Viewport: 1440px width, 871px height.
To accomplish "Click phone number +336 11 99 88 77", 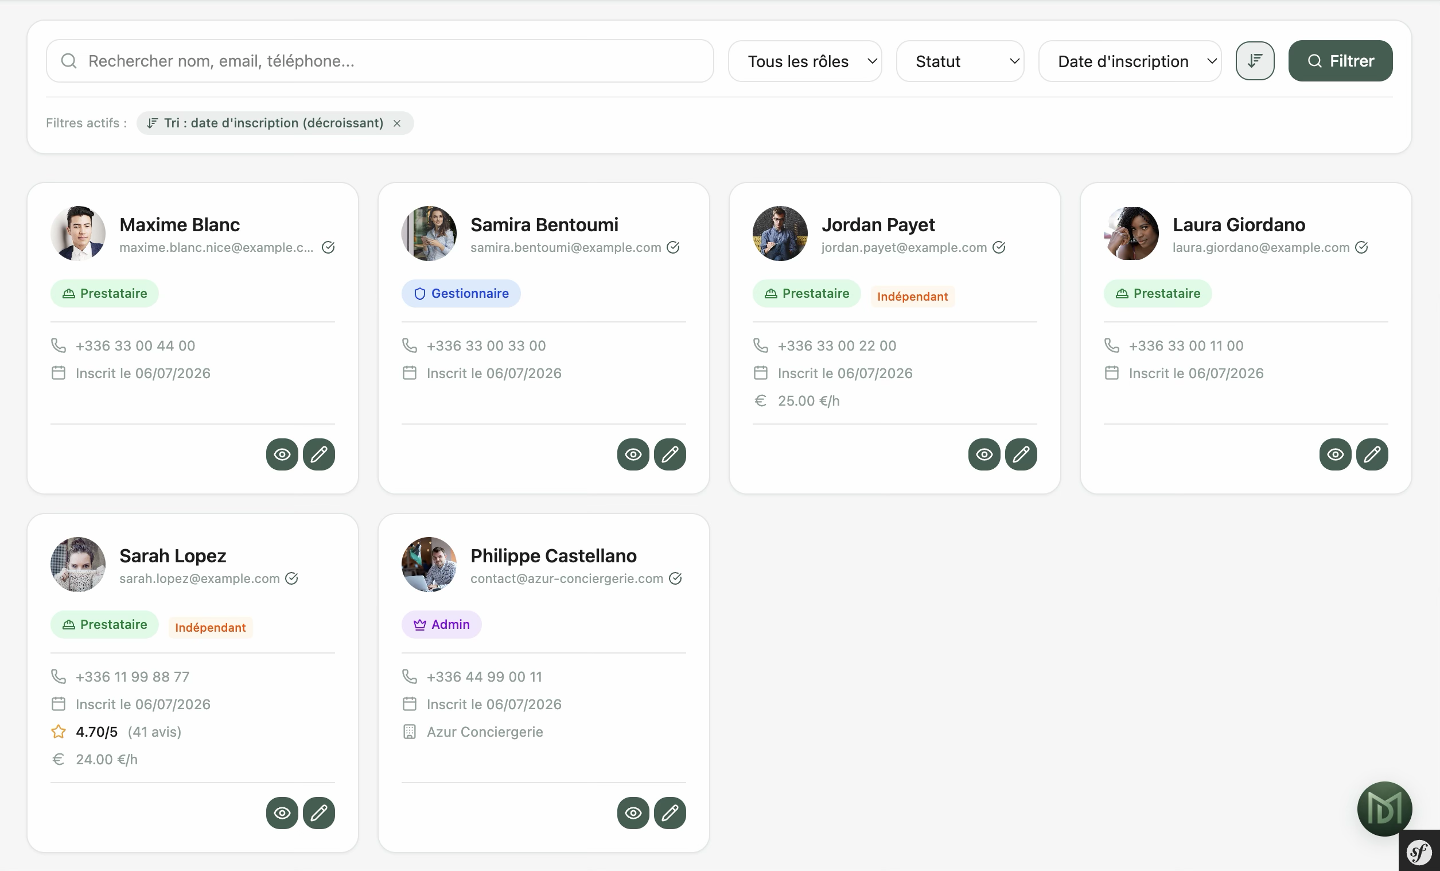I will click(132, 676).
